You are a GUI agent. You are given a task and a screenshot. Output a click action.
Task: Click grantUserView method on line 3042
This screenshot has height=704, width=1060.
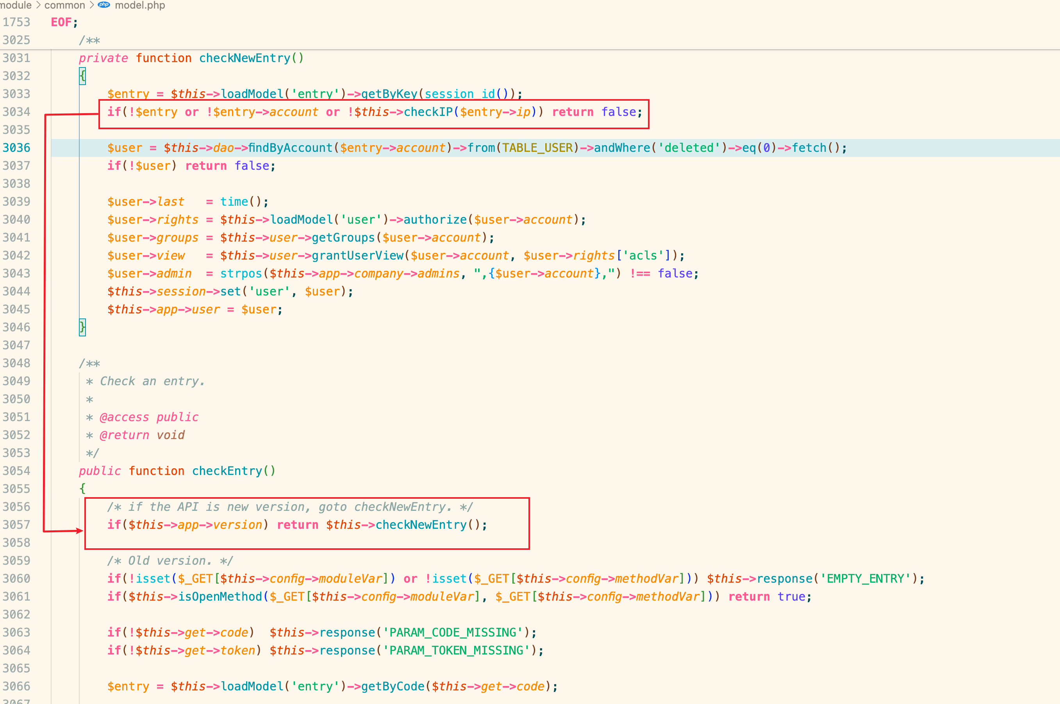358,256
